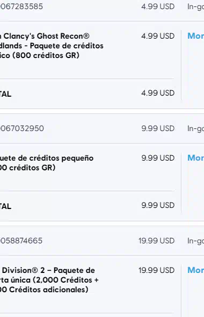204x317 pixels.
Task: Click the TOTAL label under Paquete de créditos pequeño
Action: coord(6,206)
